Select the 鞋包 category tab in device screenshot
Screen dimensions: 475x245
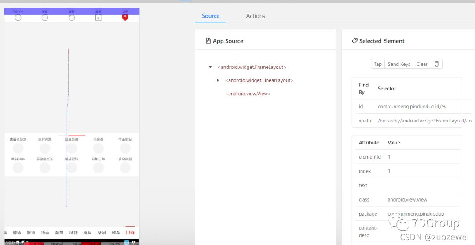[x=73, y=233]
